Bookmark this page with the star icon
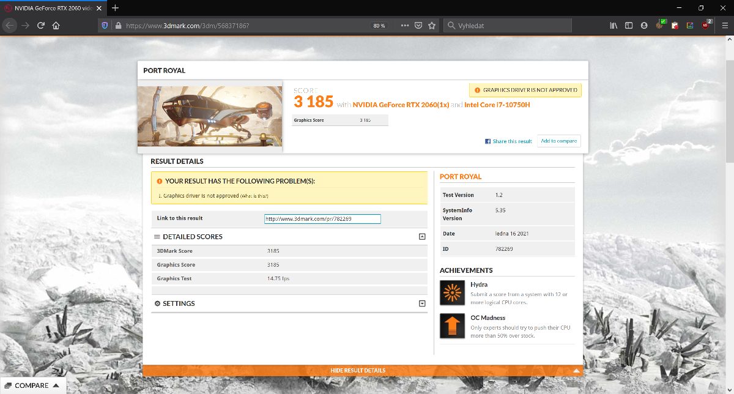734x394 pixels. click(432, 26)
